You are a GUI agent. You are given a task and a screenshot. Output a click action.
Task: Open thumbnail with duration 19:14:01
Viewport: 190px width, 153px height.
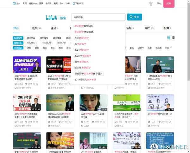pyautogui.click(x=93, y=141)
